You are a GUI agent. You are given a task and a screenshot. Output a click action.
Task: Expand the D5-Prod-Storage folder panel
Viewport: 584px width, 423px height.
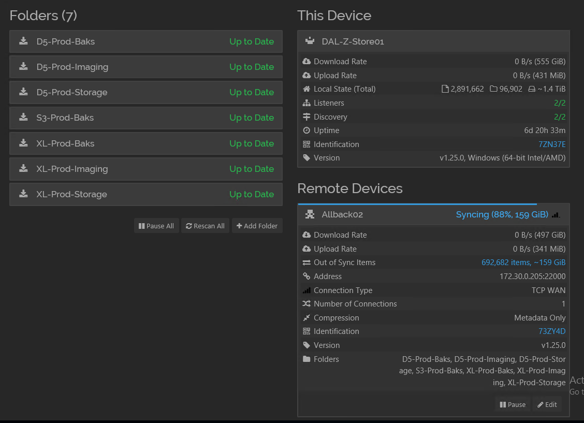tap(146, 92)
